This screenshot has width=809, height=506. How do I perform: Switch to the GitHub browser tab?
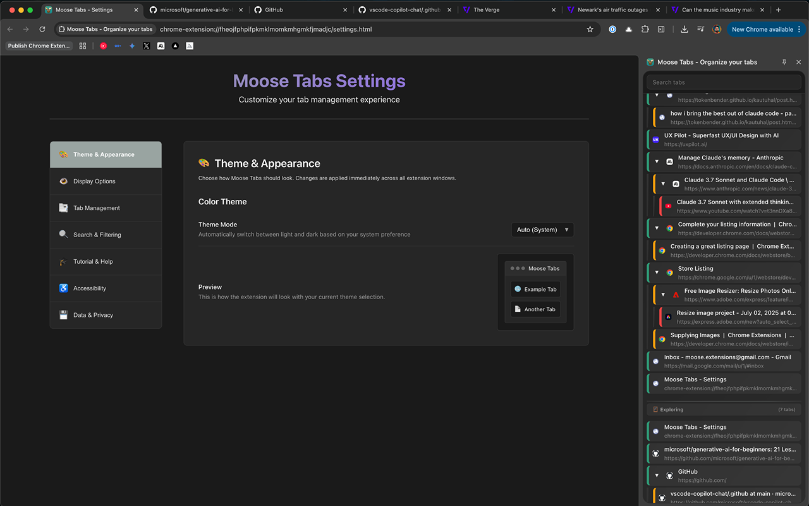click(300, 10)
